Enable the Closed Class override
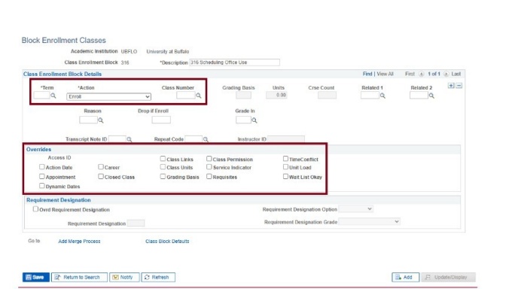This screenshot has height=289, width=512. pos(101,176)
